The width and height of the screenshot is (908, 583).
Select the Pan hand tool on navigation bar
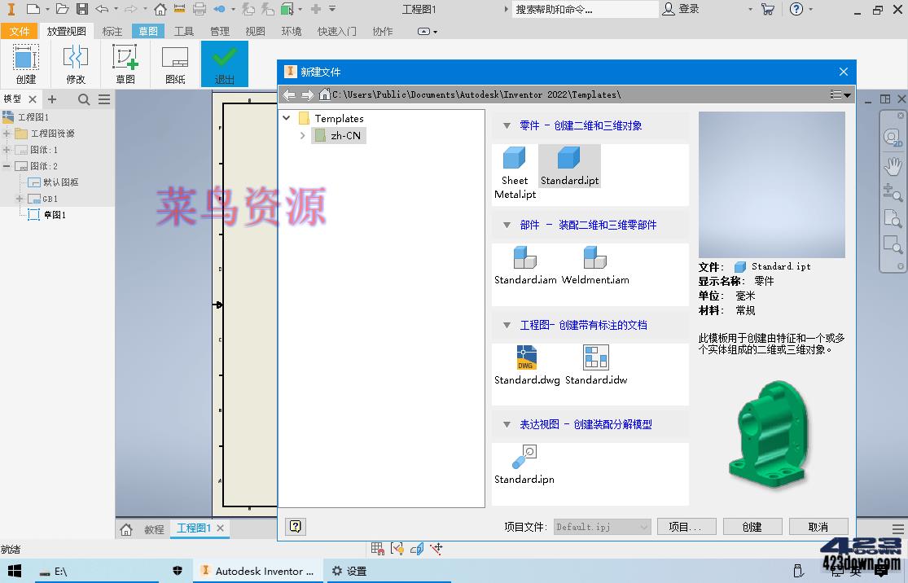[893, 166]
